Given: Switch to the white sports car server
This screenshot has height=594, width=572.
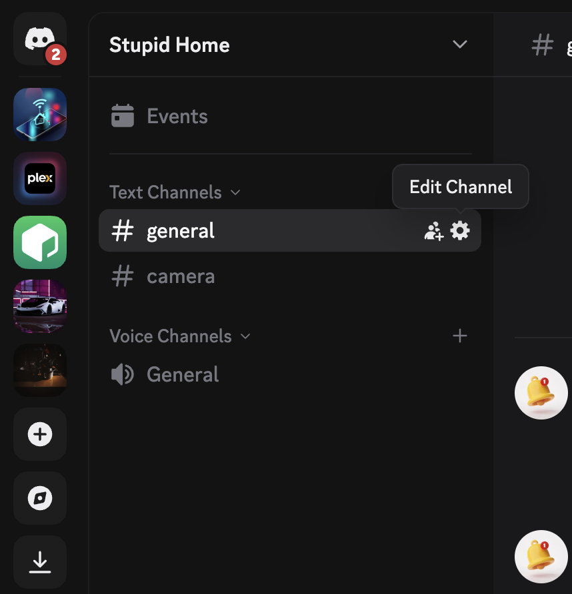Looking at the screenshot, I should pyautogui.click(x=40, y=306).
